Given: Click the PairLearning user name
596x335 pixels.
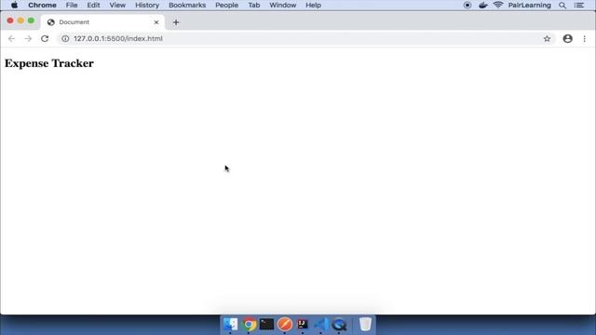Looking at the screenshot, I should click(530, 6).
